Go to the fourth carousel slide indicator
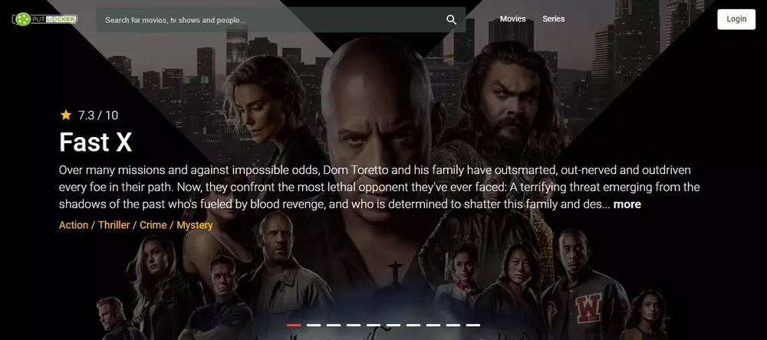This screenshot has height=340, width=767. (354, 325)
